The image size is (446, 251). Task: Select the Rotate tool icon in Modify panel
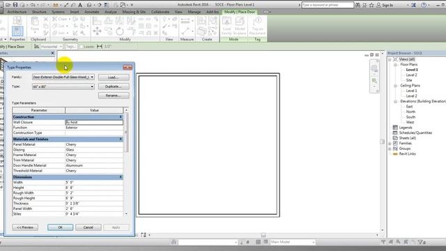(x=120, y=31)
